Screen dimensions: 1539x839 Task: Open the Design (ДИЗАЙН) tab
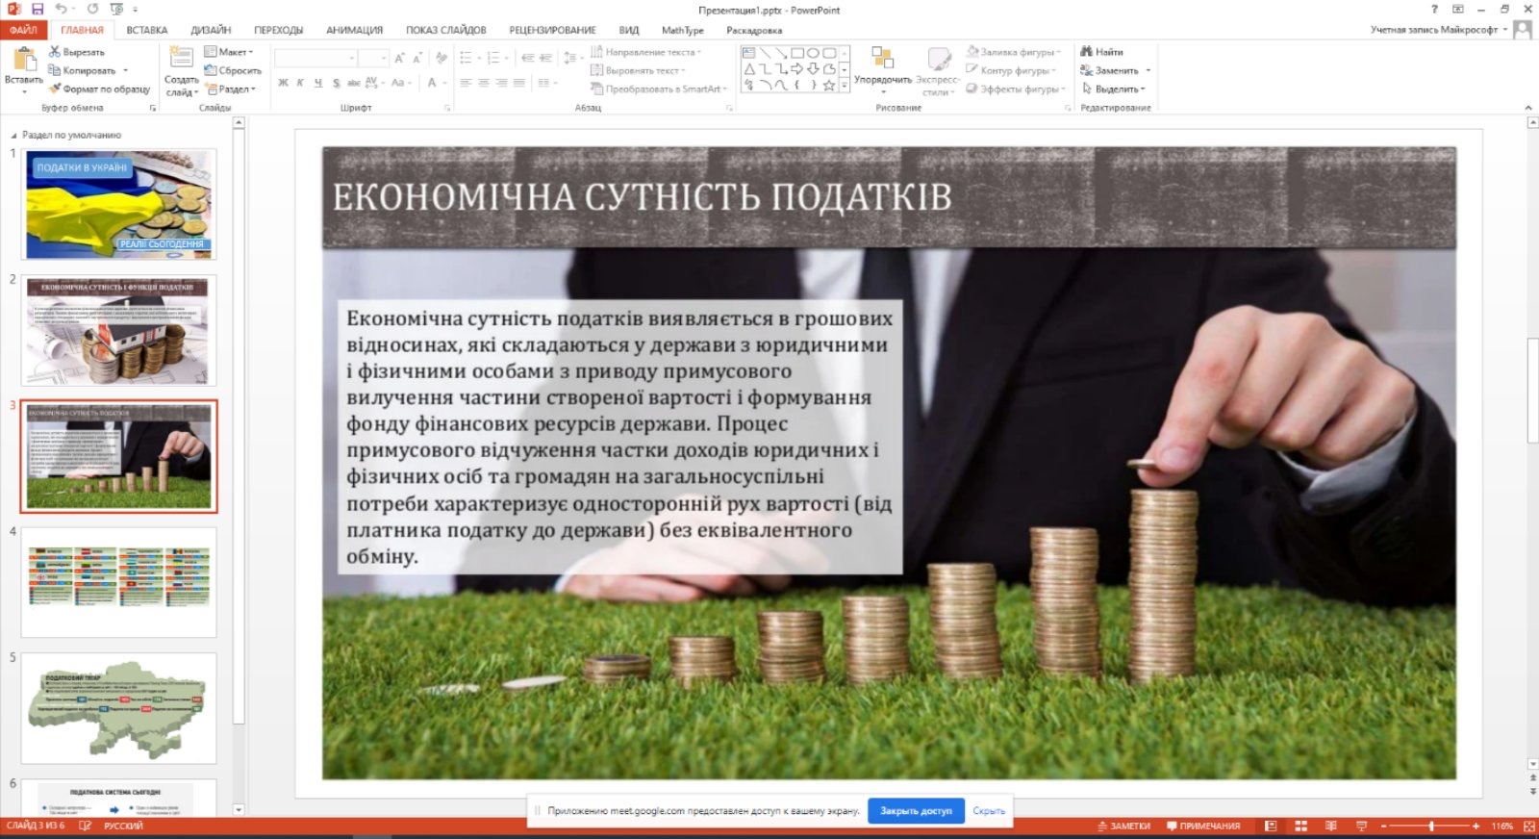pyautogui.click(x=211, y=30)
